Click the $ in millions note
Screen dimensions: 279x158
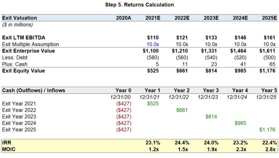click(17, 24)
